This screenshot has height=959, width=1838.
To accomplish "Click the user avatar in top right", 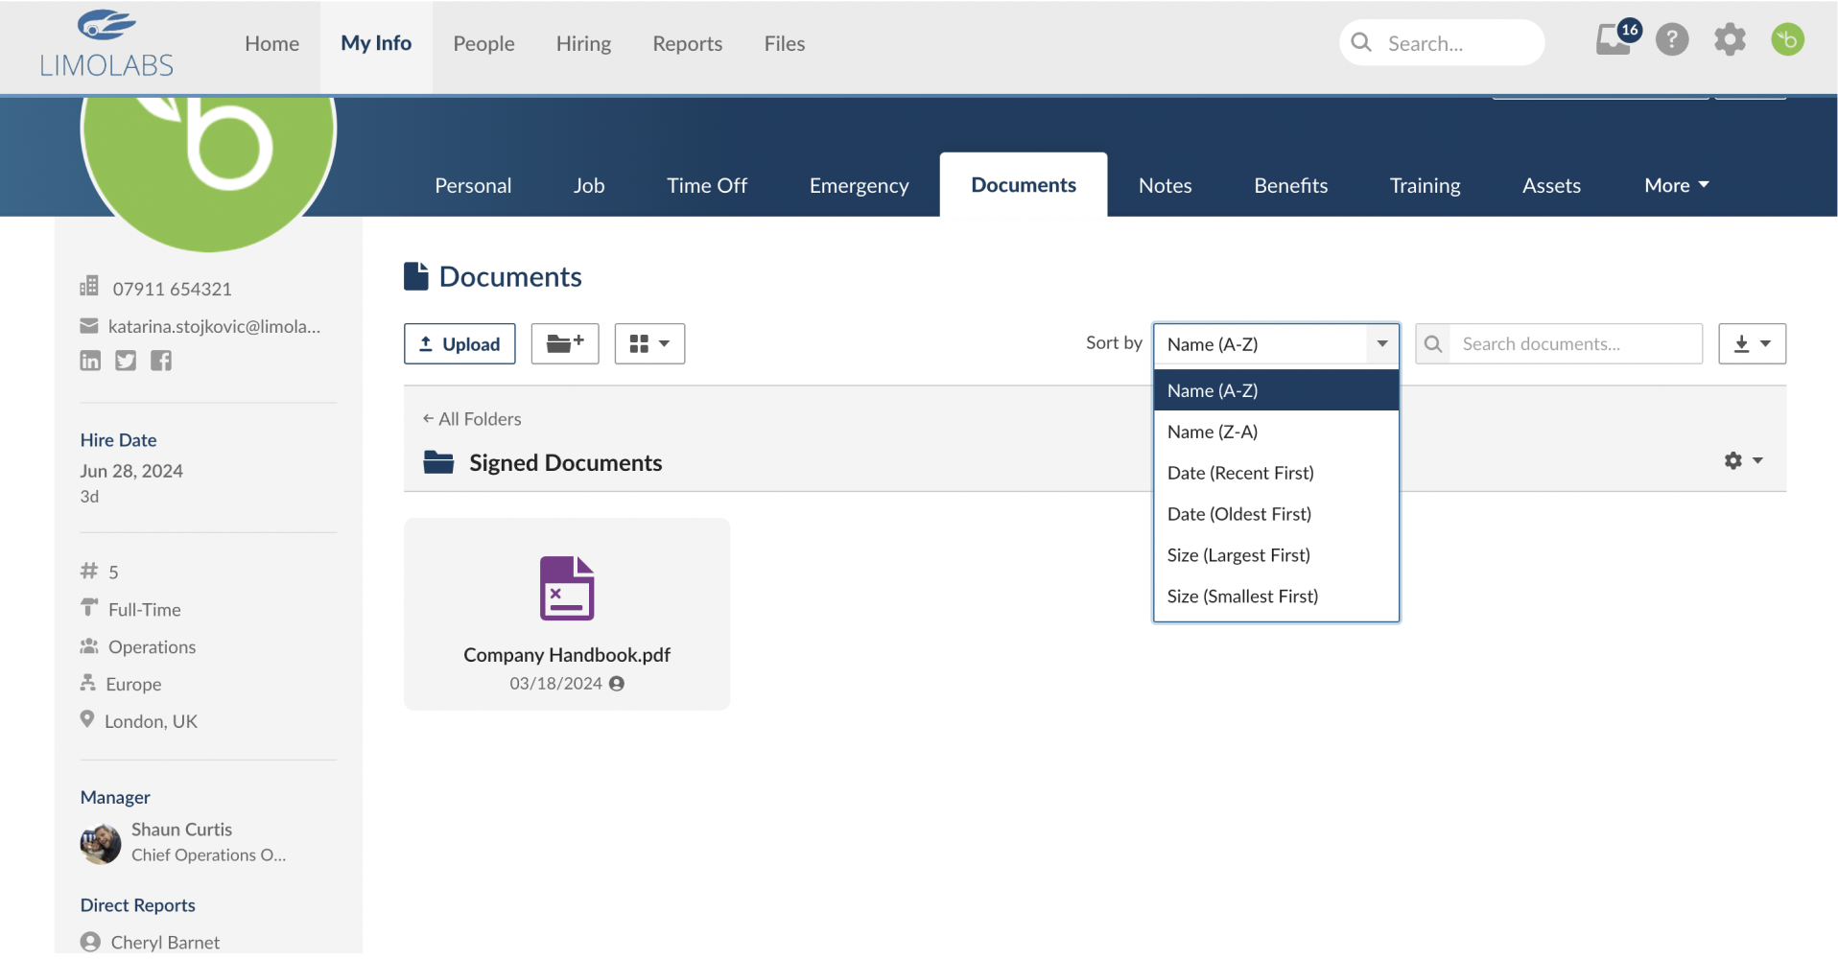I will click(x=1787, y=40).
